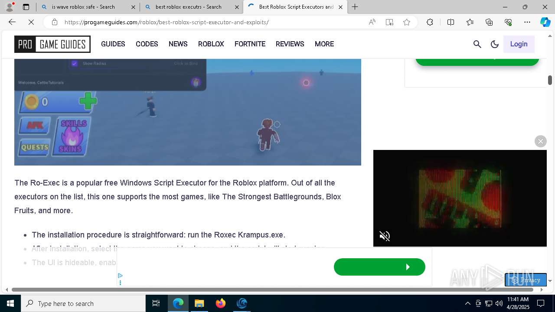Screen dimensions: 555x312
Task: Open Edge profile icon
Action: pyautogui.click(x=10, y=6)
